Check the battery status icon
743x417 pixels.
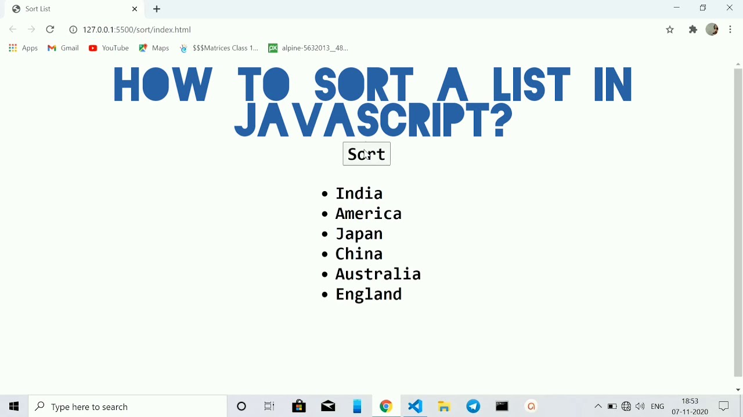pos(612,407)
